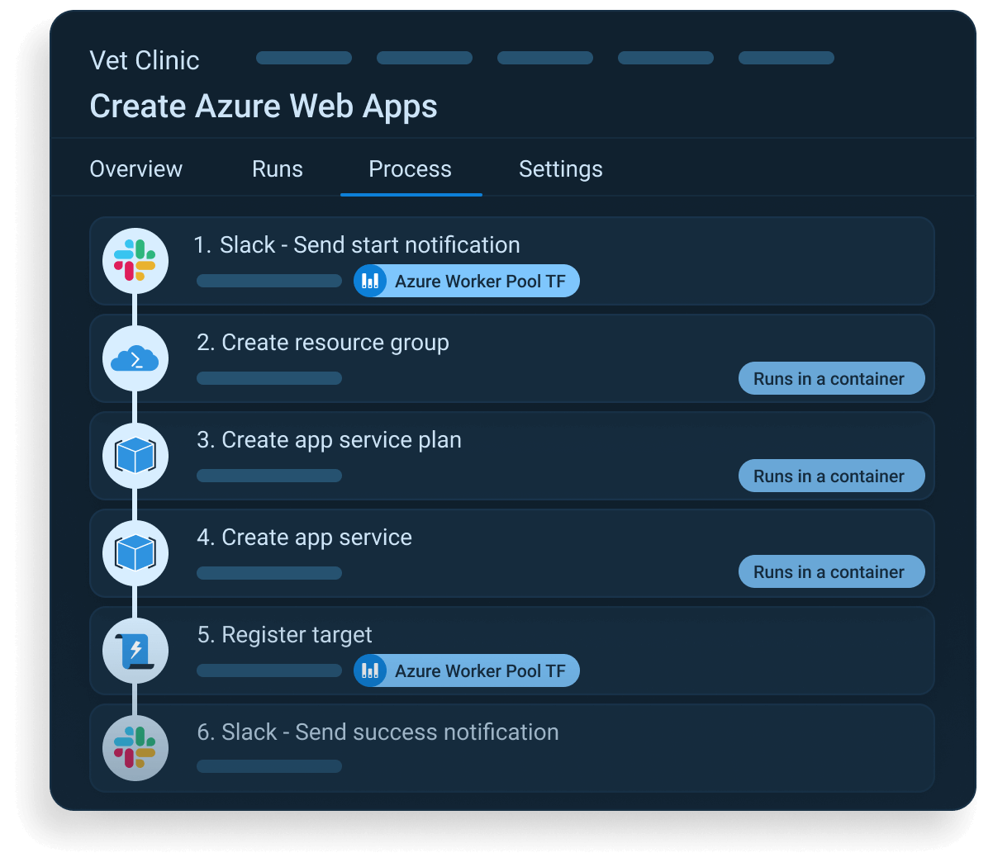
Task: Click the worker pool icon inside the first Azure Worker Pool TF badge
Action: (x=370, y=281)
